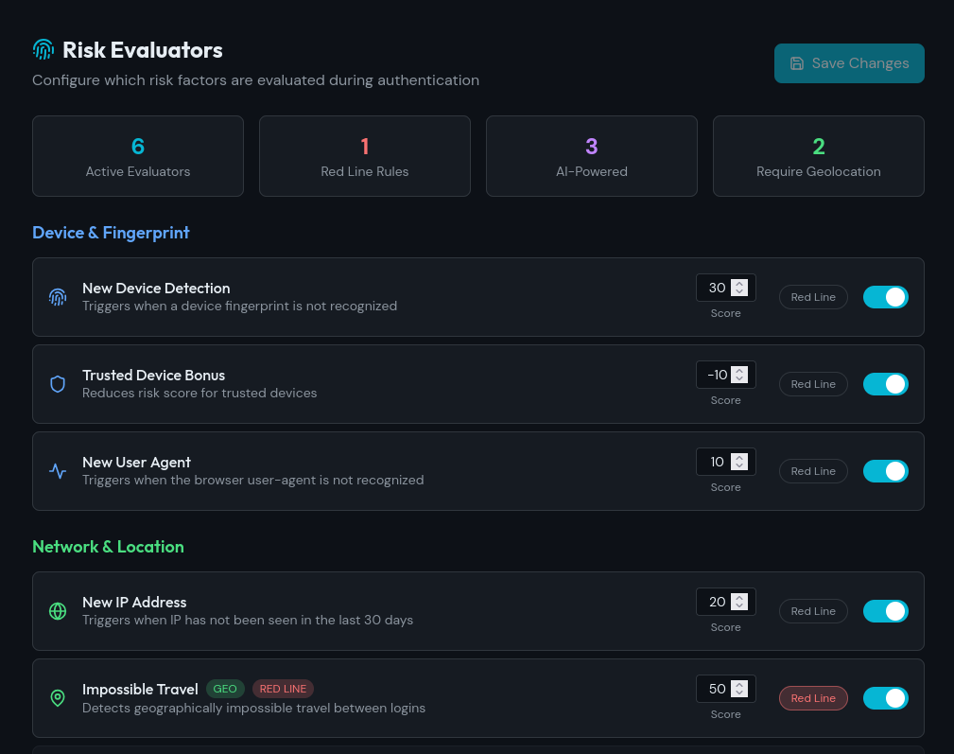Click the Impossible Travel map pin icon
Screen dimensions: 954x754
(x=58, y=698)
